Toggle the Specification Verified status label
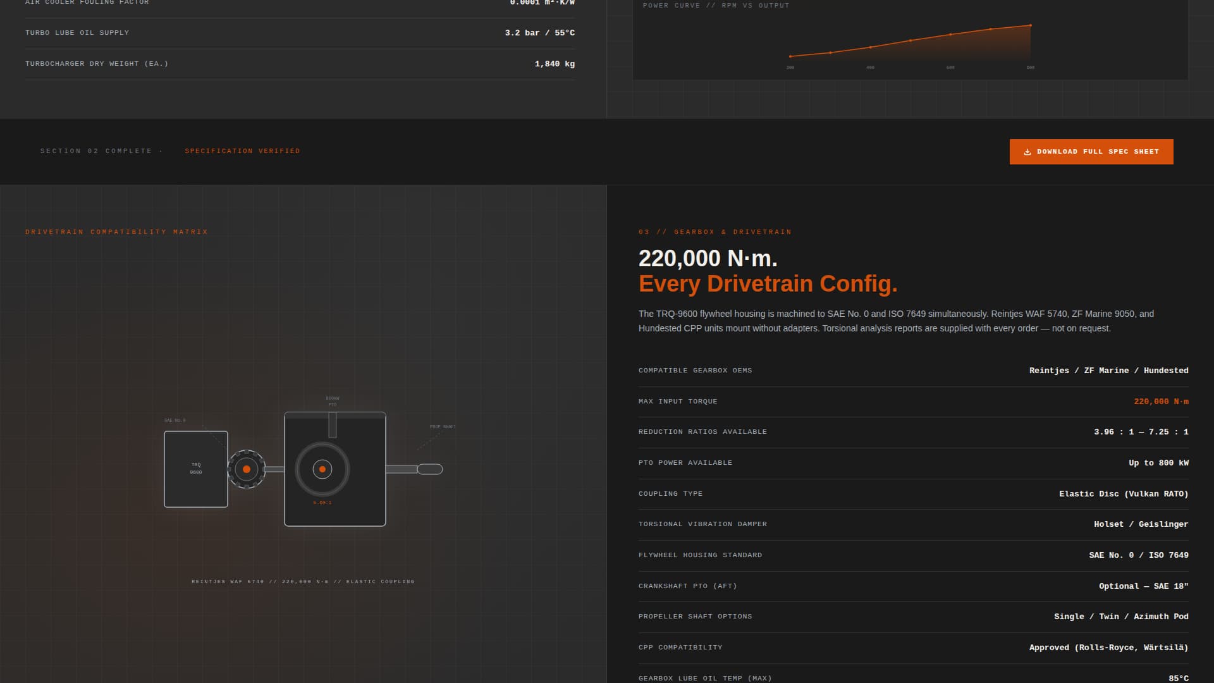The width and height of the screenshot is (1214, 683). 242,151
